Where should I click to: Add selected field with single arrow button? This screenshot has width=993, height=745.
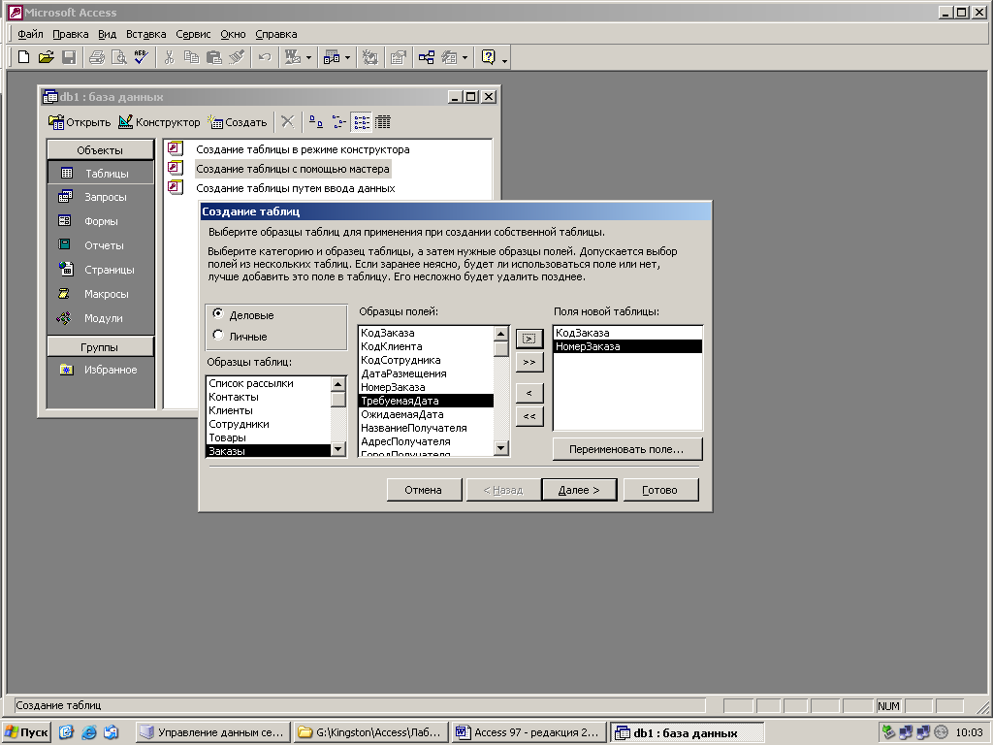529,339
